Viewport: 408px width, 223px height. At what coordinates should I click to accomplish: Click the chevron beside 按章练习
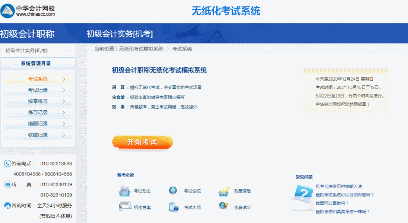63,101
